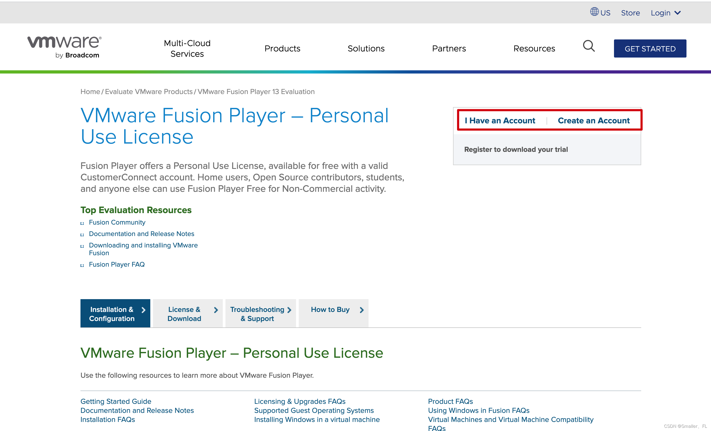
Task: Open the Multi-Cloud Services menu
Action: [x=187, y=48]
